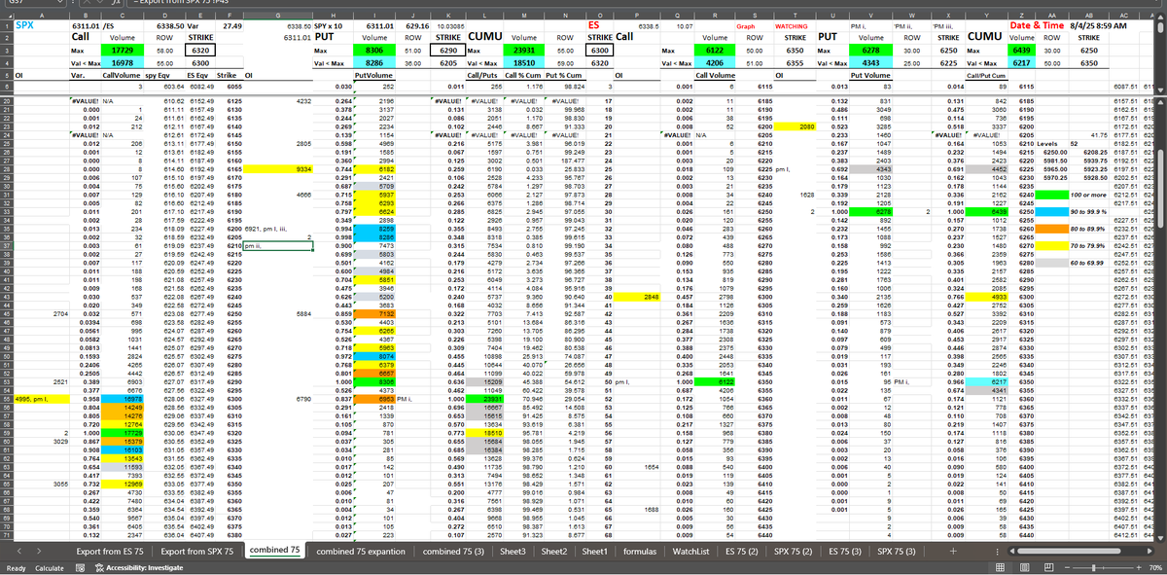1167x575 pixels.
Task: Select green CUMU Max volume cell 23931
Action: [523, 48]
